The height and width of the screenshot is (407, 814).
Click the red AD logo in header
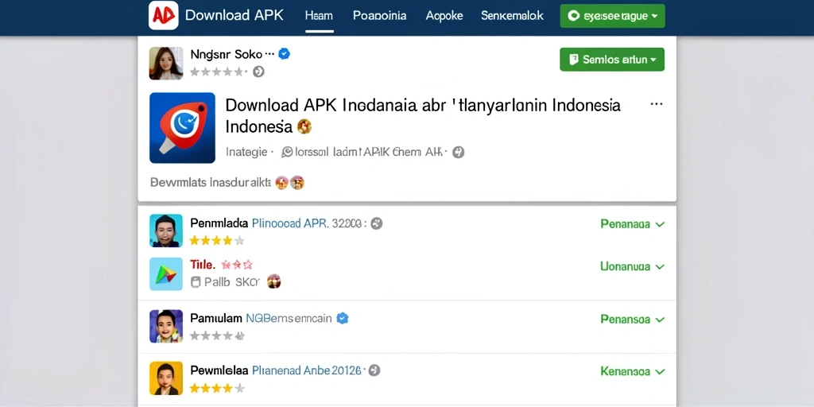(164, 16)
